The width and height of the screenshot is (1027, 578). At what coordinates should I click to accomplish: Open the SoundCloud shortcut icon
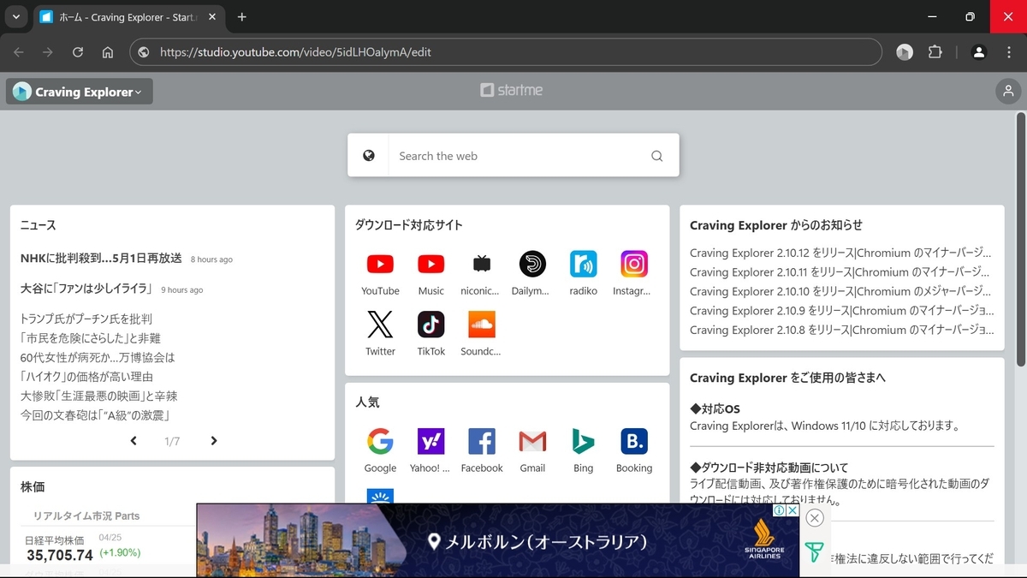tap(482, 325)
